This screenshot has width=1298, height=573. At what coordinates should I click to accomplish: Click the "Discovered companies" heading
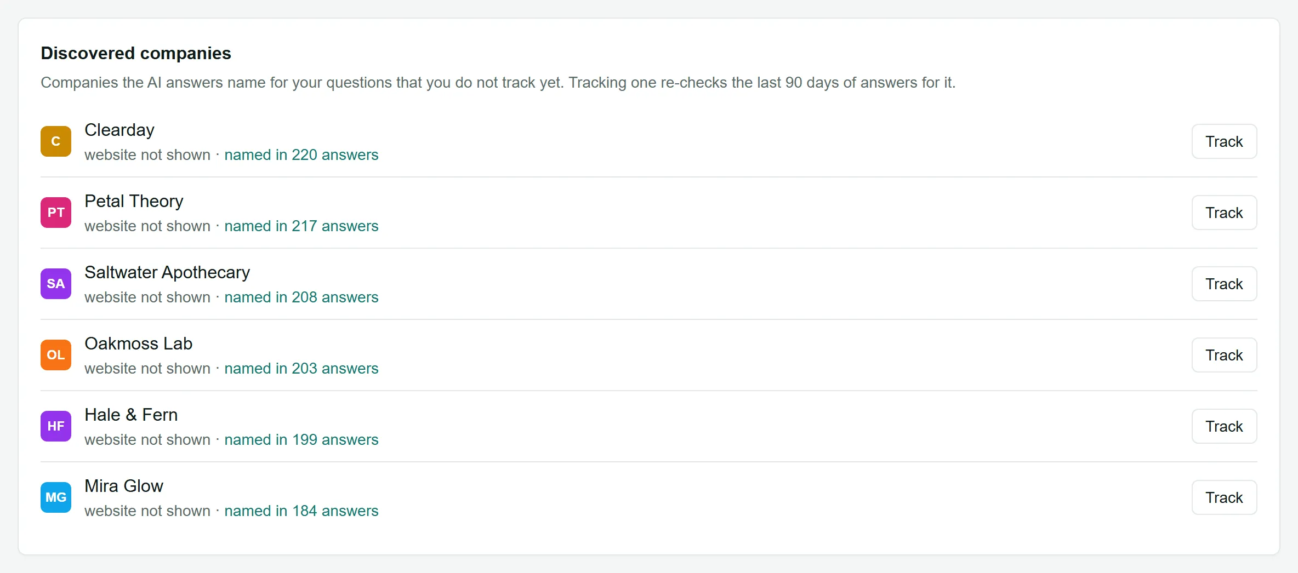(x=136, y=53)
